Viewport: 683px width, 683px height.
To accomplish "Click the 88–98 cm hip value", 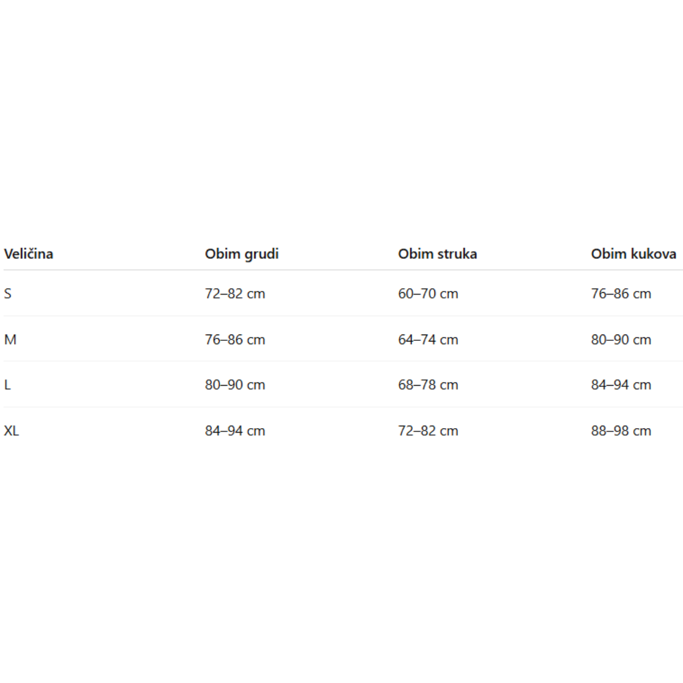I will click(x=621, y=431).
